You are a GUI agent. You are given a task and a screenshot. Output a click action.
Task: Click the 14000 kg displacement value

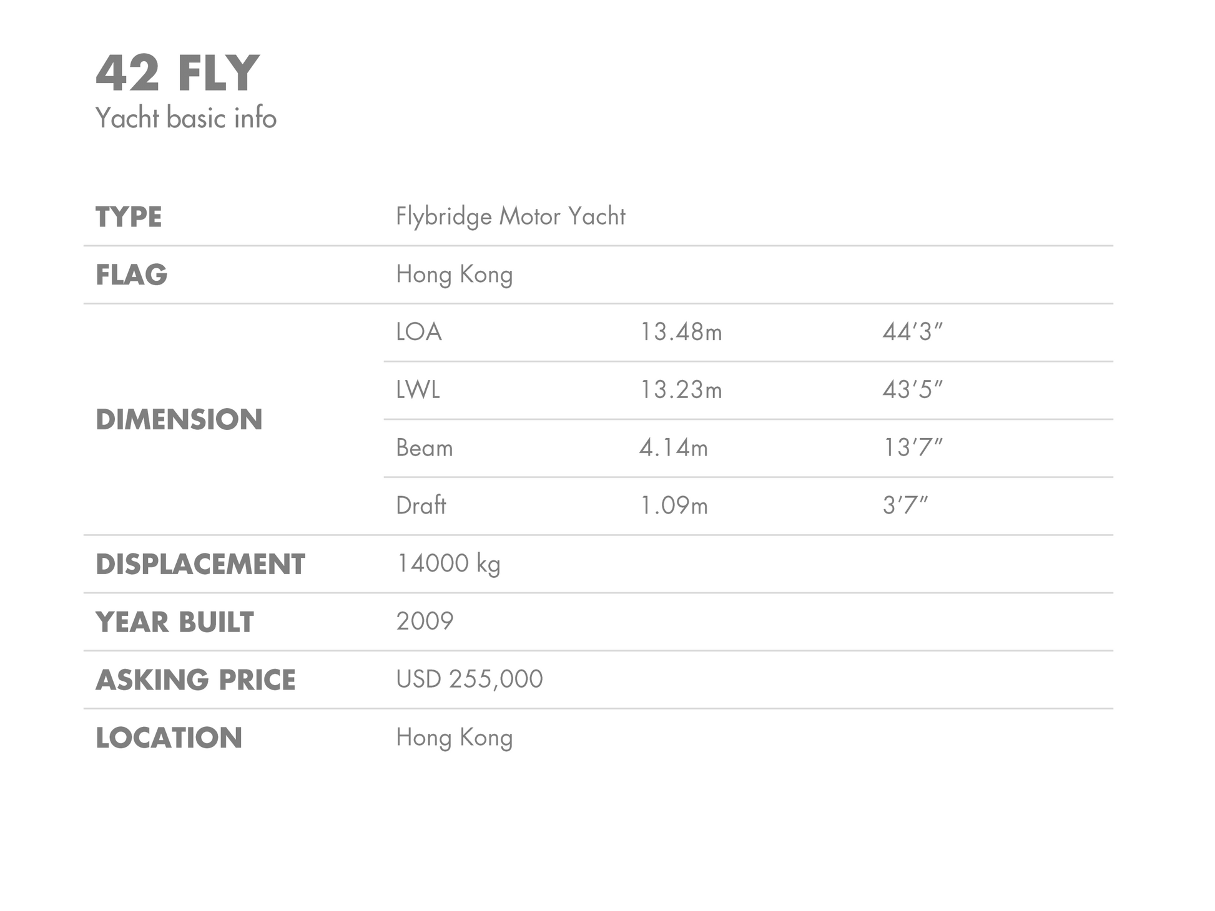(448, 564)
